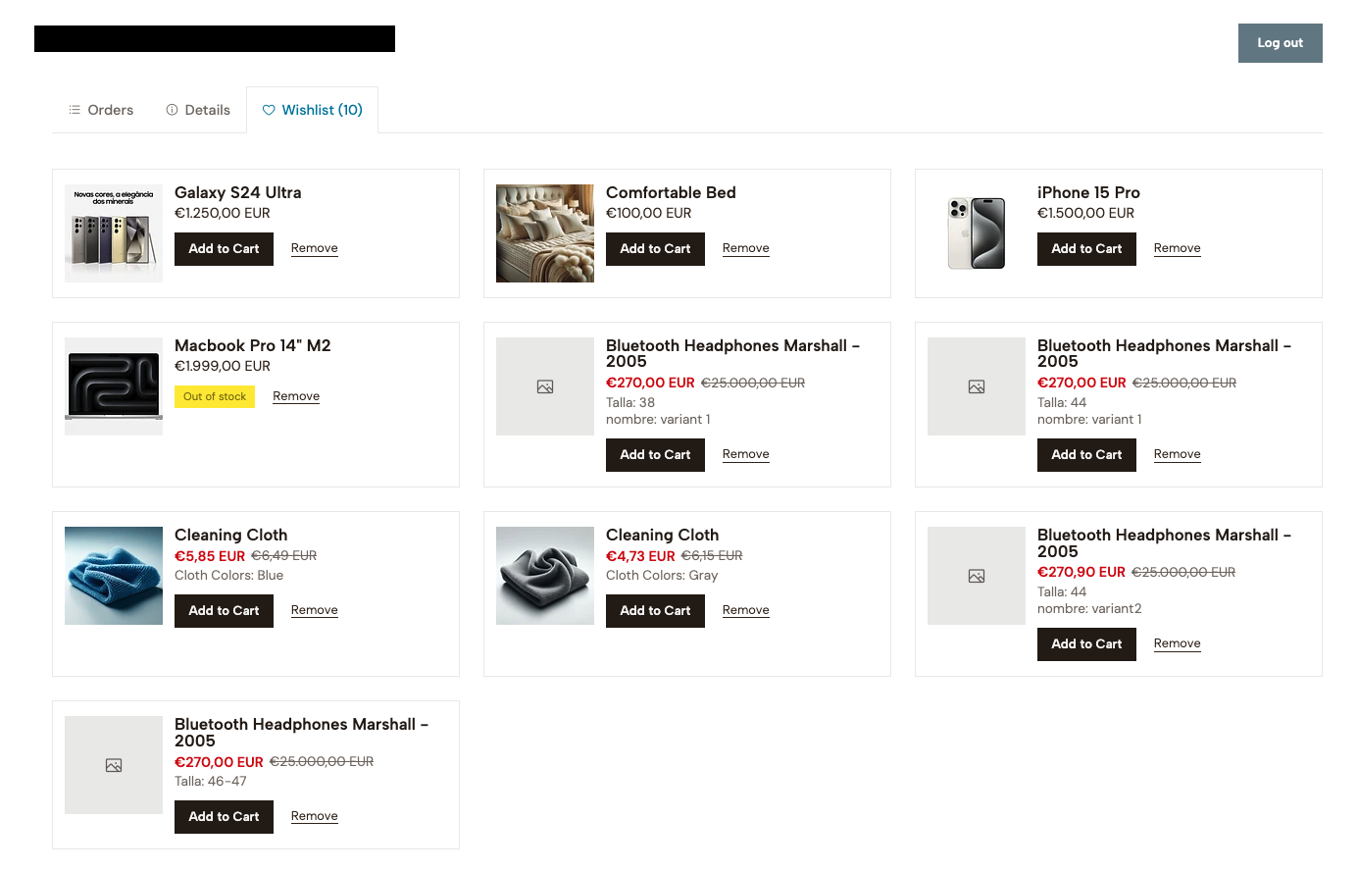Remove Macbook Pro 14" M2 from wishlist
1358x871 pixels.
tap(296, 396)
